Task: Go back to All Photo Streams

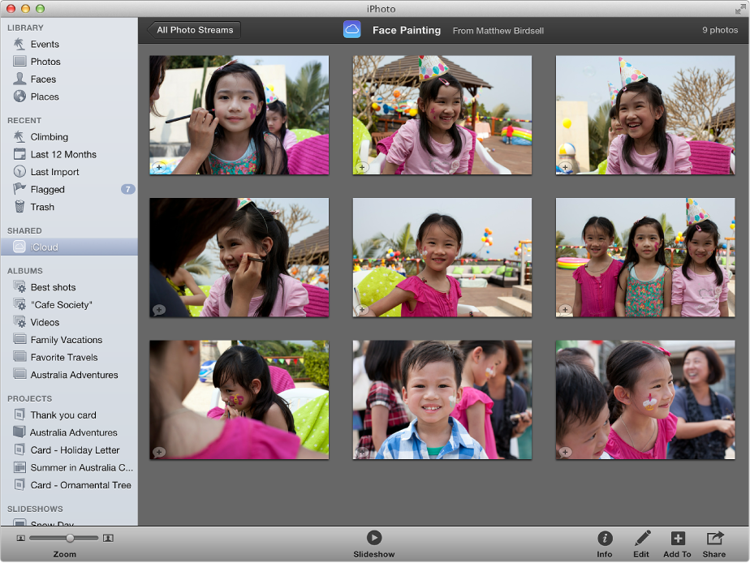Action: [x=194, y=29]
